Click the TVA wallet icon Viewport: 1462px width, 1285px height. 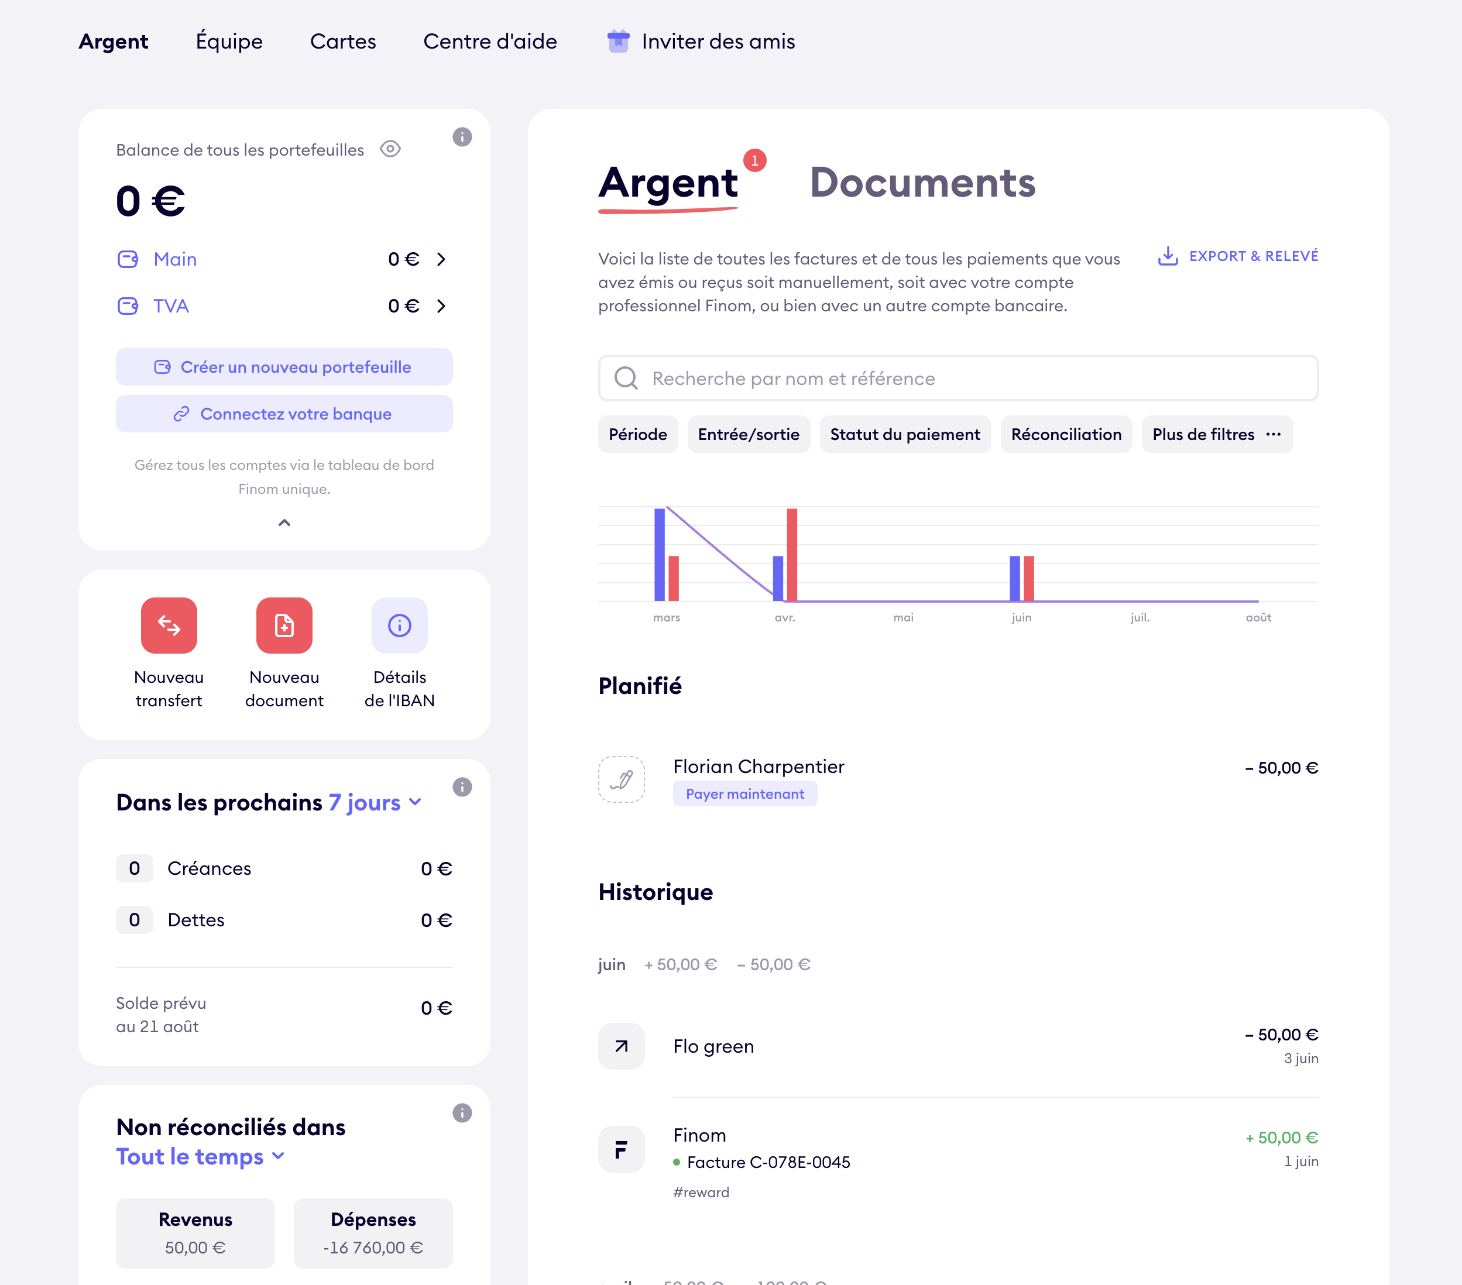coord(128,306)
